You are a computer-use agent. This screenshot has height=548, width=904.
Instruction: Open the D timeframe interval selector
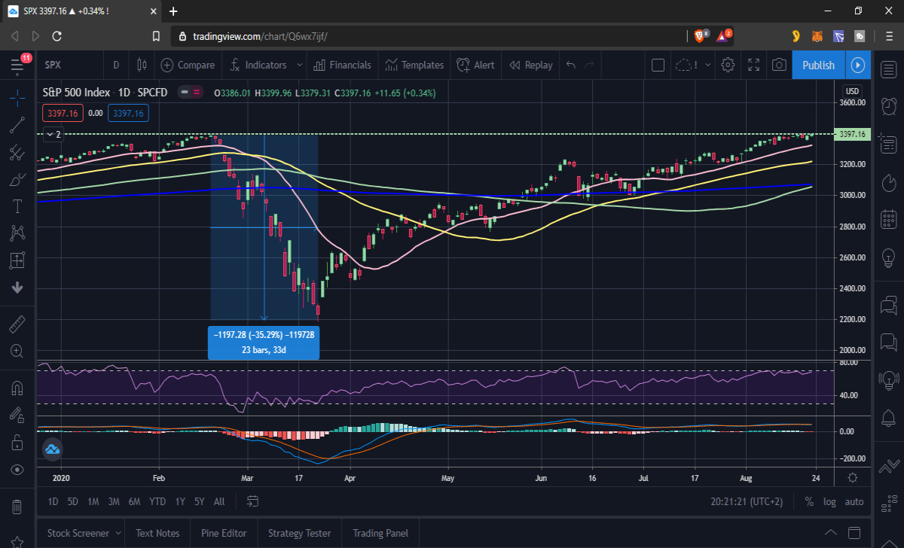116,65
